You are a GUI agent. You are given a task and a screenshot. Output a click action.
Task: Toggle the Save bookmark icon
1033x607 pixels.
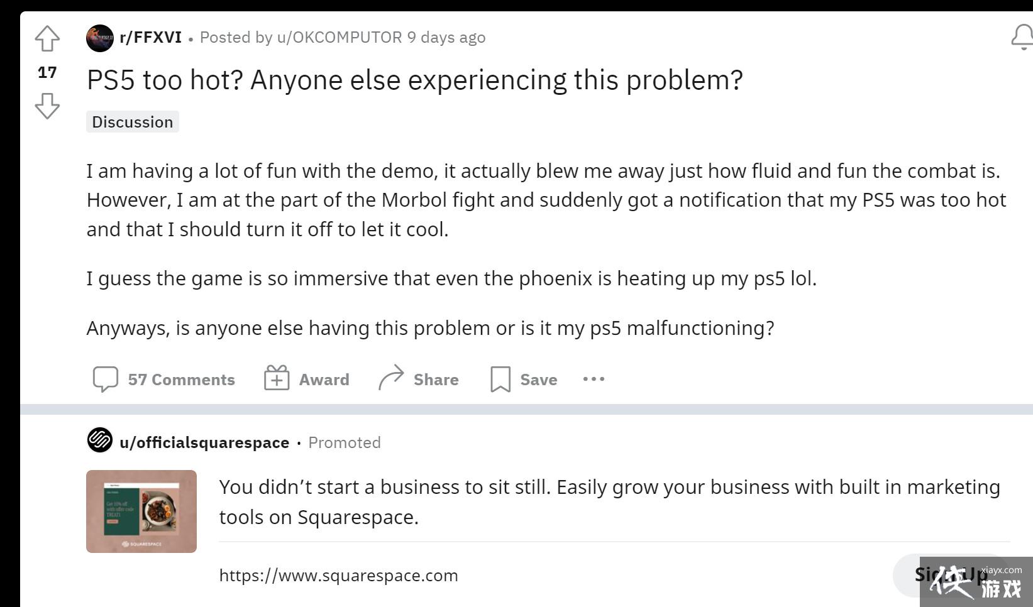[x=500, y=379]
